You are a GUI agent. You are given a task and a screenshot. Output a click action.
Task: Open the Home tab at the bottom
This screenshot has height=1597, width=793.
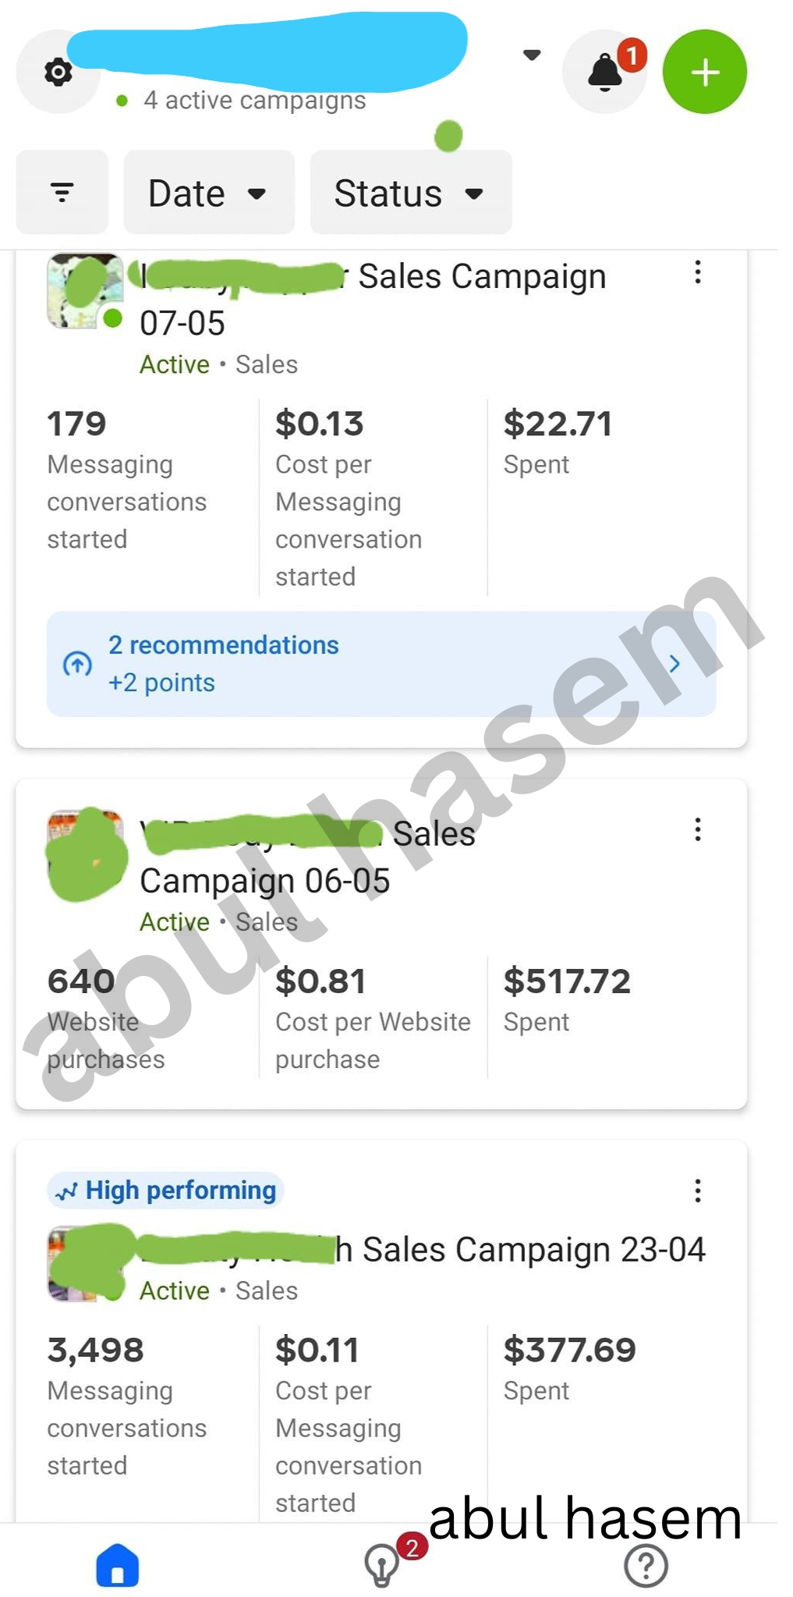pyautogui.click(x=118, y=1565)
